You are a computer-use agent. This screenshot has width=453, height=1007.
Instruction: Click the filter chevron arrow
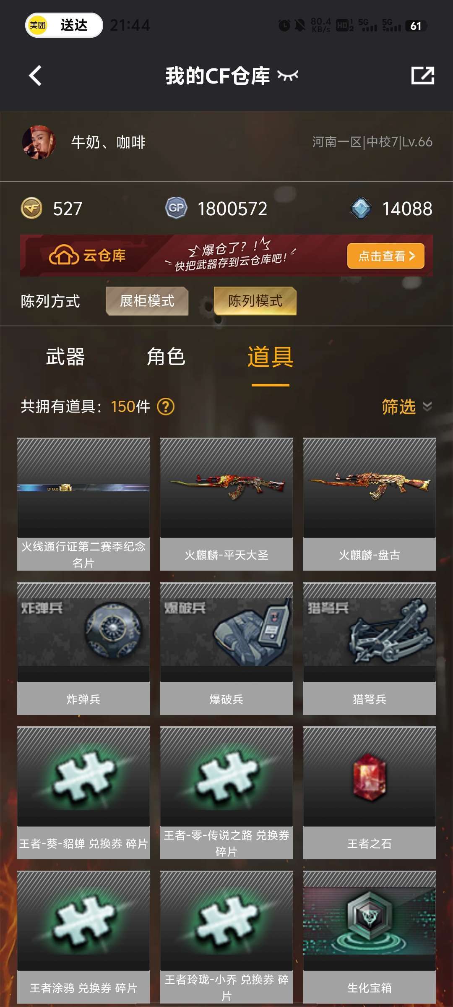[x=427, y=407]
